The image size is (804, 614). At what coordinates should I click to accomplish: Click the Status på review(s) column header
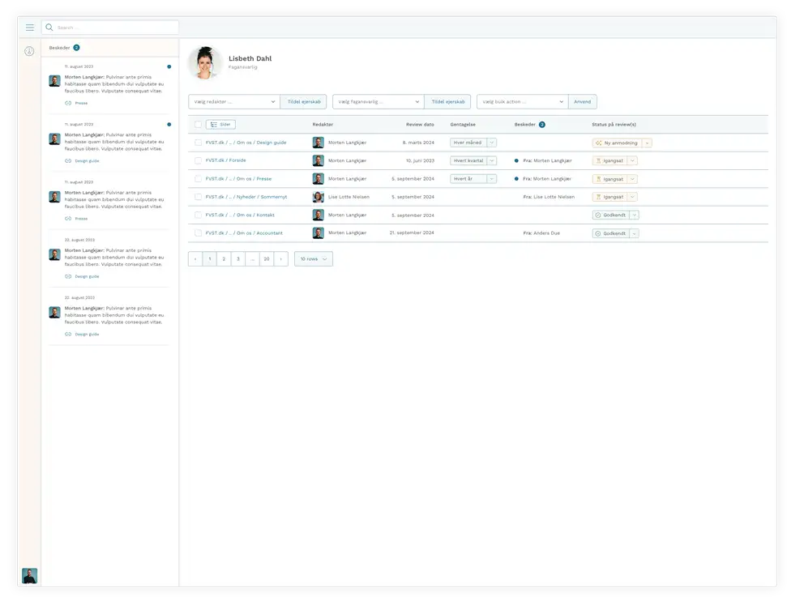614,125
